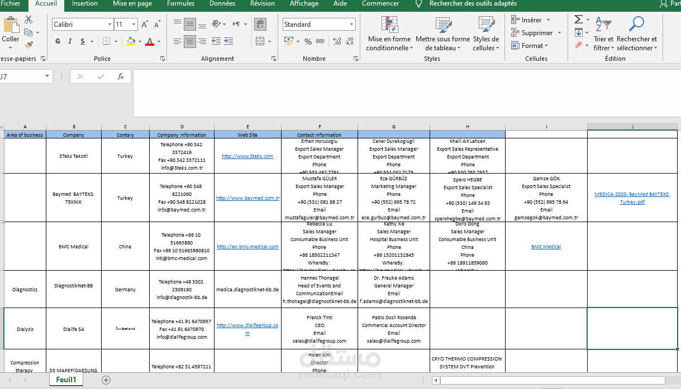
Task: Toggle center horizontal alignment
Action: pos(191,41)
